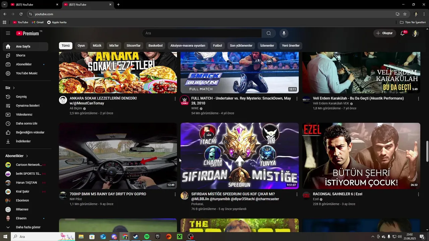This screenshot has height=241, width=429.
Task: Open beIN SPORTS subscription channel
Action: [x=25, y=174]
